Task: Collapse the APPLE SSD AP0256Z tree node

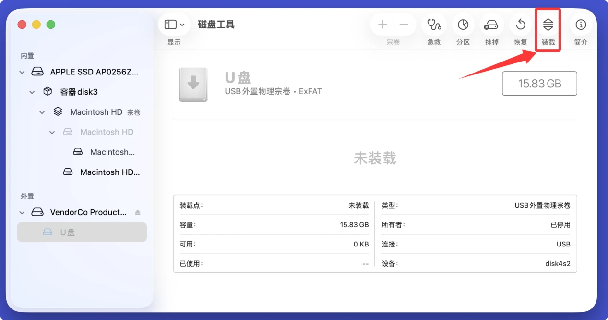Action: [x=22, y=72]
